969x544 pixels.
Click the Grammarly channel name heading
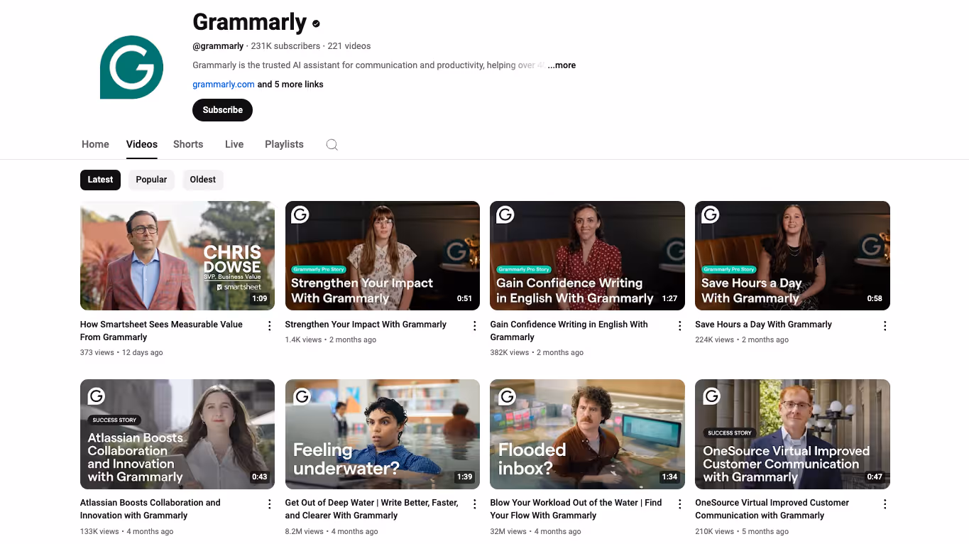[x=250, y=22]
